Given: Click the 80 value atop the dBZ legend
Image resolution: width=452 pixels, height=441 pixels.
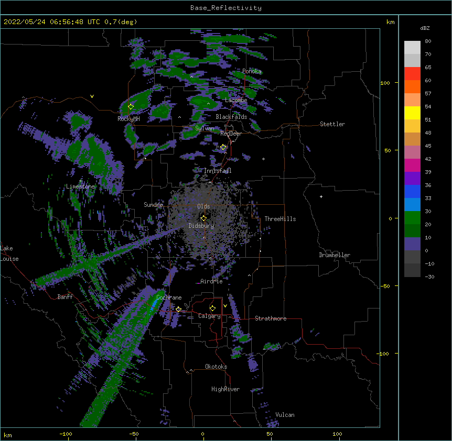Looking at the screenshot, I should (428, 41).
